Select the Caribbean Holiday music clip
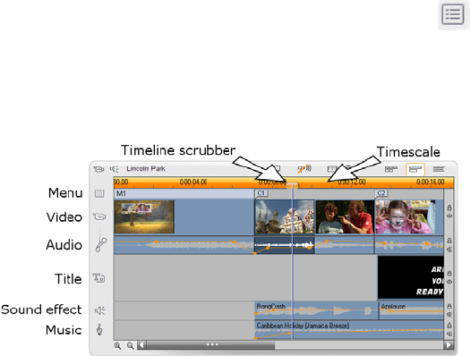 349,330
